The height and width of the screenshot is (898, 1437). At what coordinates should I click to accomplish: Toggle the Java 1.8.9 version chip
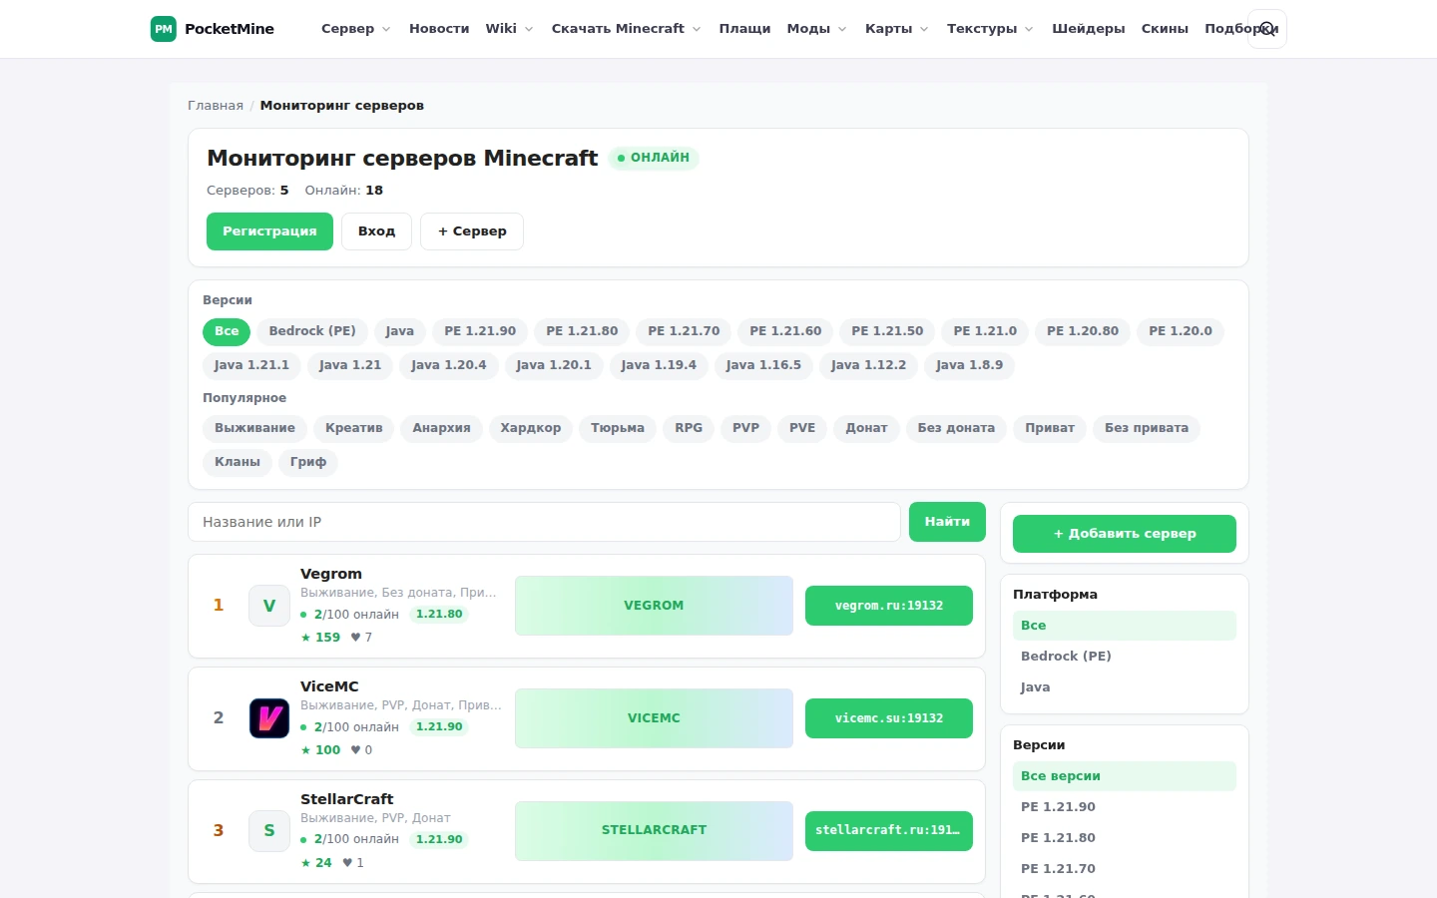[970, 365]
